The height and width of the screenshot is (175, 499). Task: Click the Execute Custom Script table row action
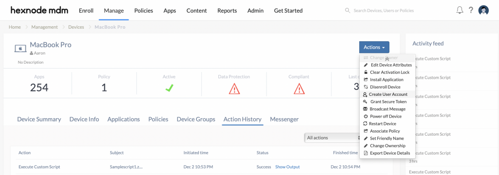39,167
